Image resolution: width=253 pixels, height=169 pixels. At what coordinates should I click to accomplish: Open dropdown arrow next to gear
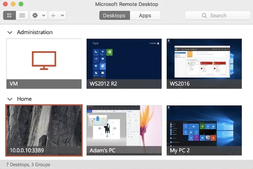coord(44,16)
